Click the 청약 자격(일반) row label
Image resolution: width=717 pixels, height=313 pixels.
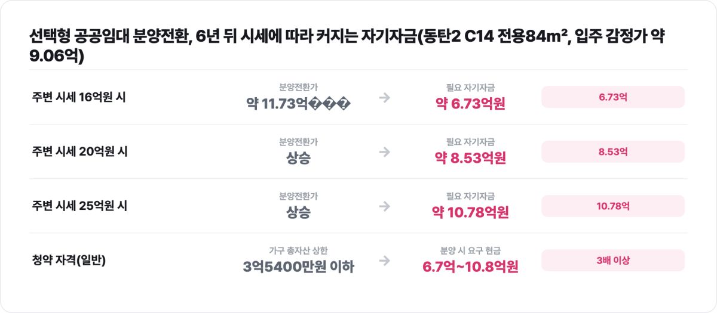[x=69, y=260]
